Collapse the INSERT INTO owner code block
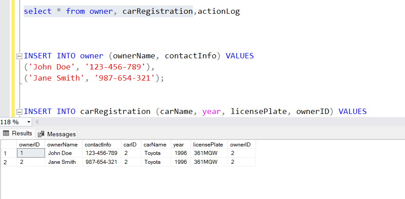The width and height of the screenshot is (405, 199). coord(19,56)
